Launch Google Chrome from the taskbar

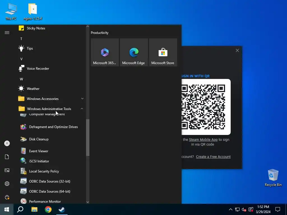(48, 209)
